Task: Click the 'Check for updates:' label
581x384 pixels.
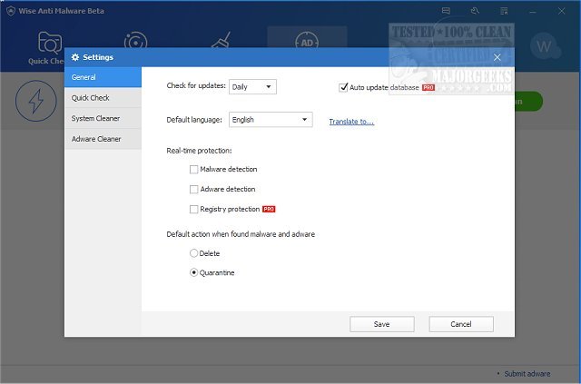Action: click(x=196, y=85)
